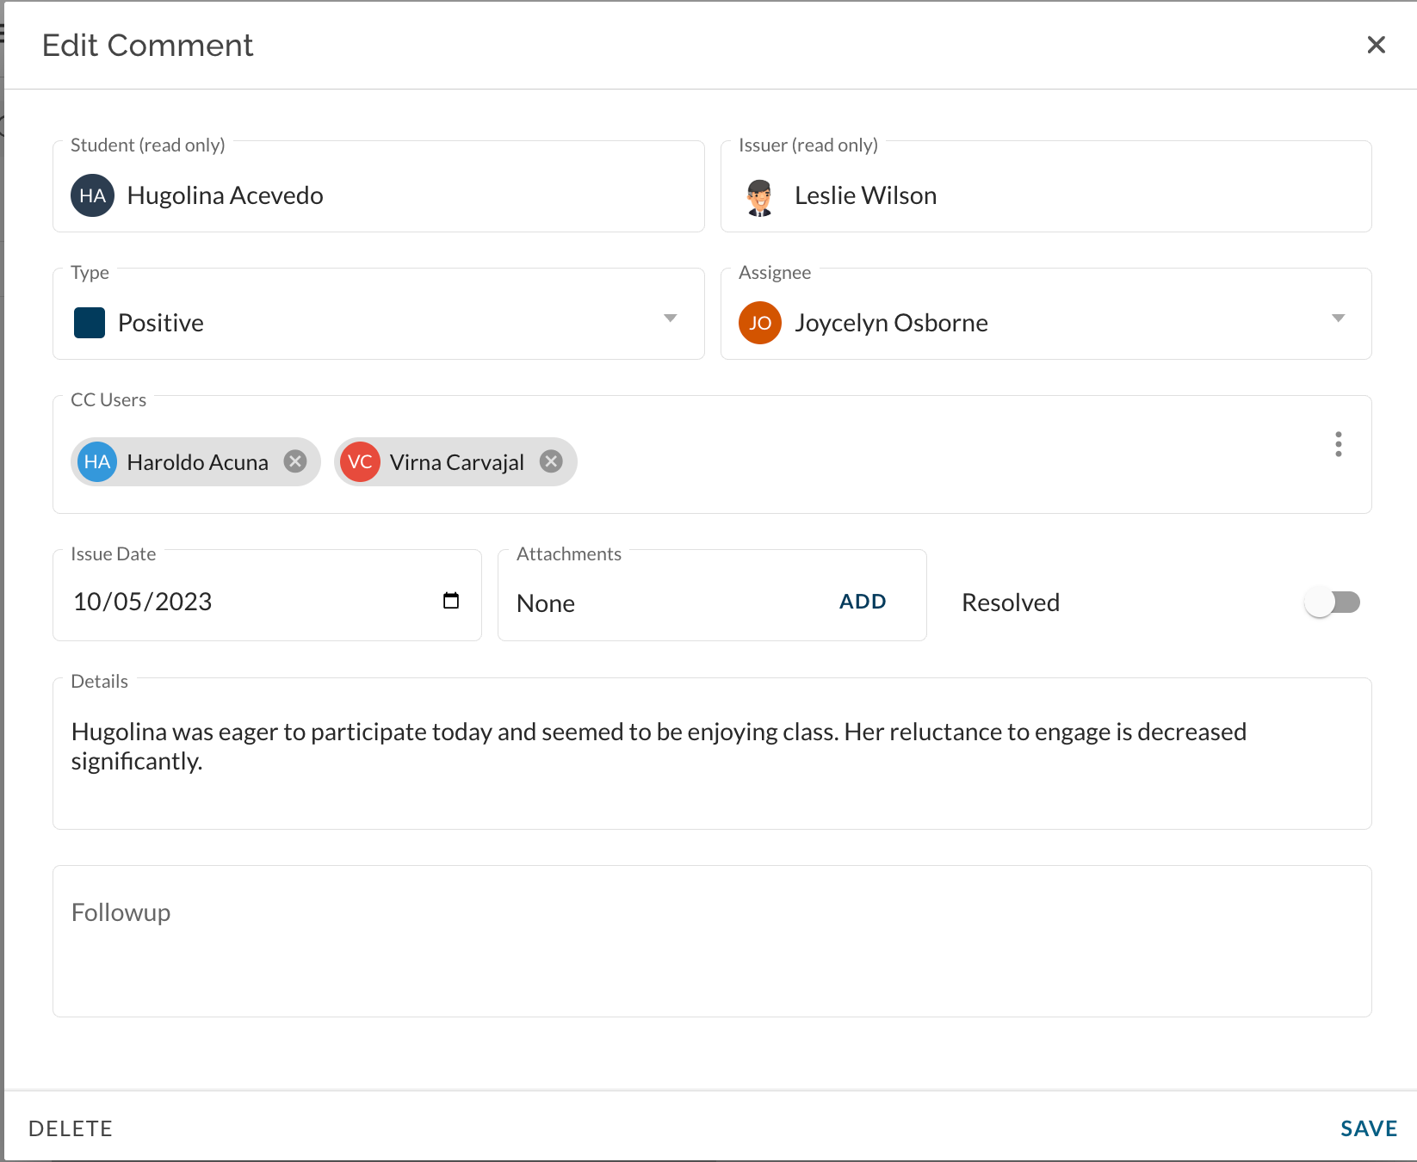This screenshot has width=1417, height=1162.
Task: Click the student name Hugolina Acevedo
Action: pyautogui.click(x=226, y=195)
